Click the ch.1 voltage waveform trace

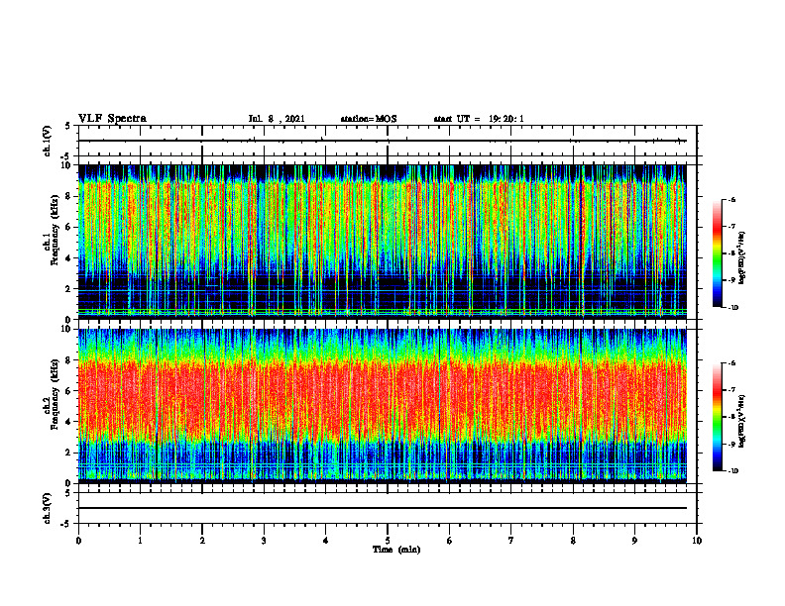pos(382,141)
